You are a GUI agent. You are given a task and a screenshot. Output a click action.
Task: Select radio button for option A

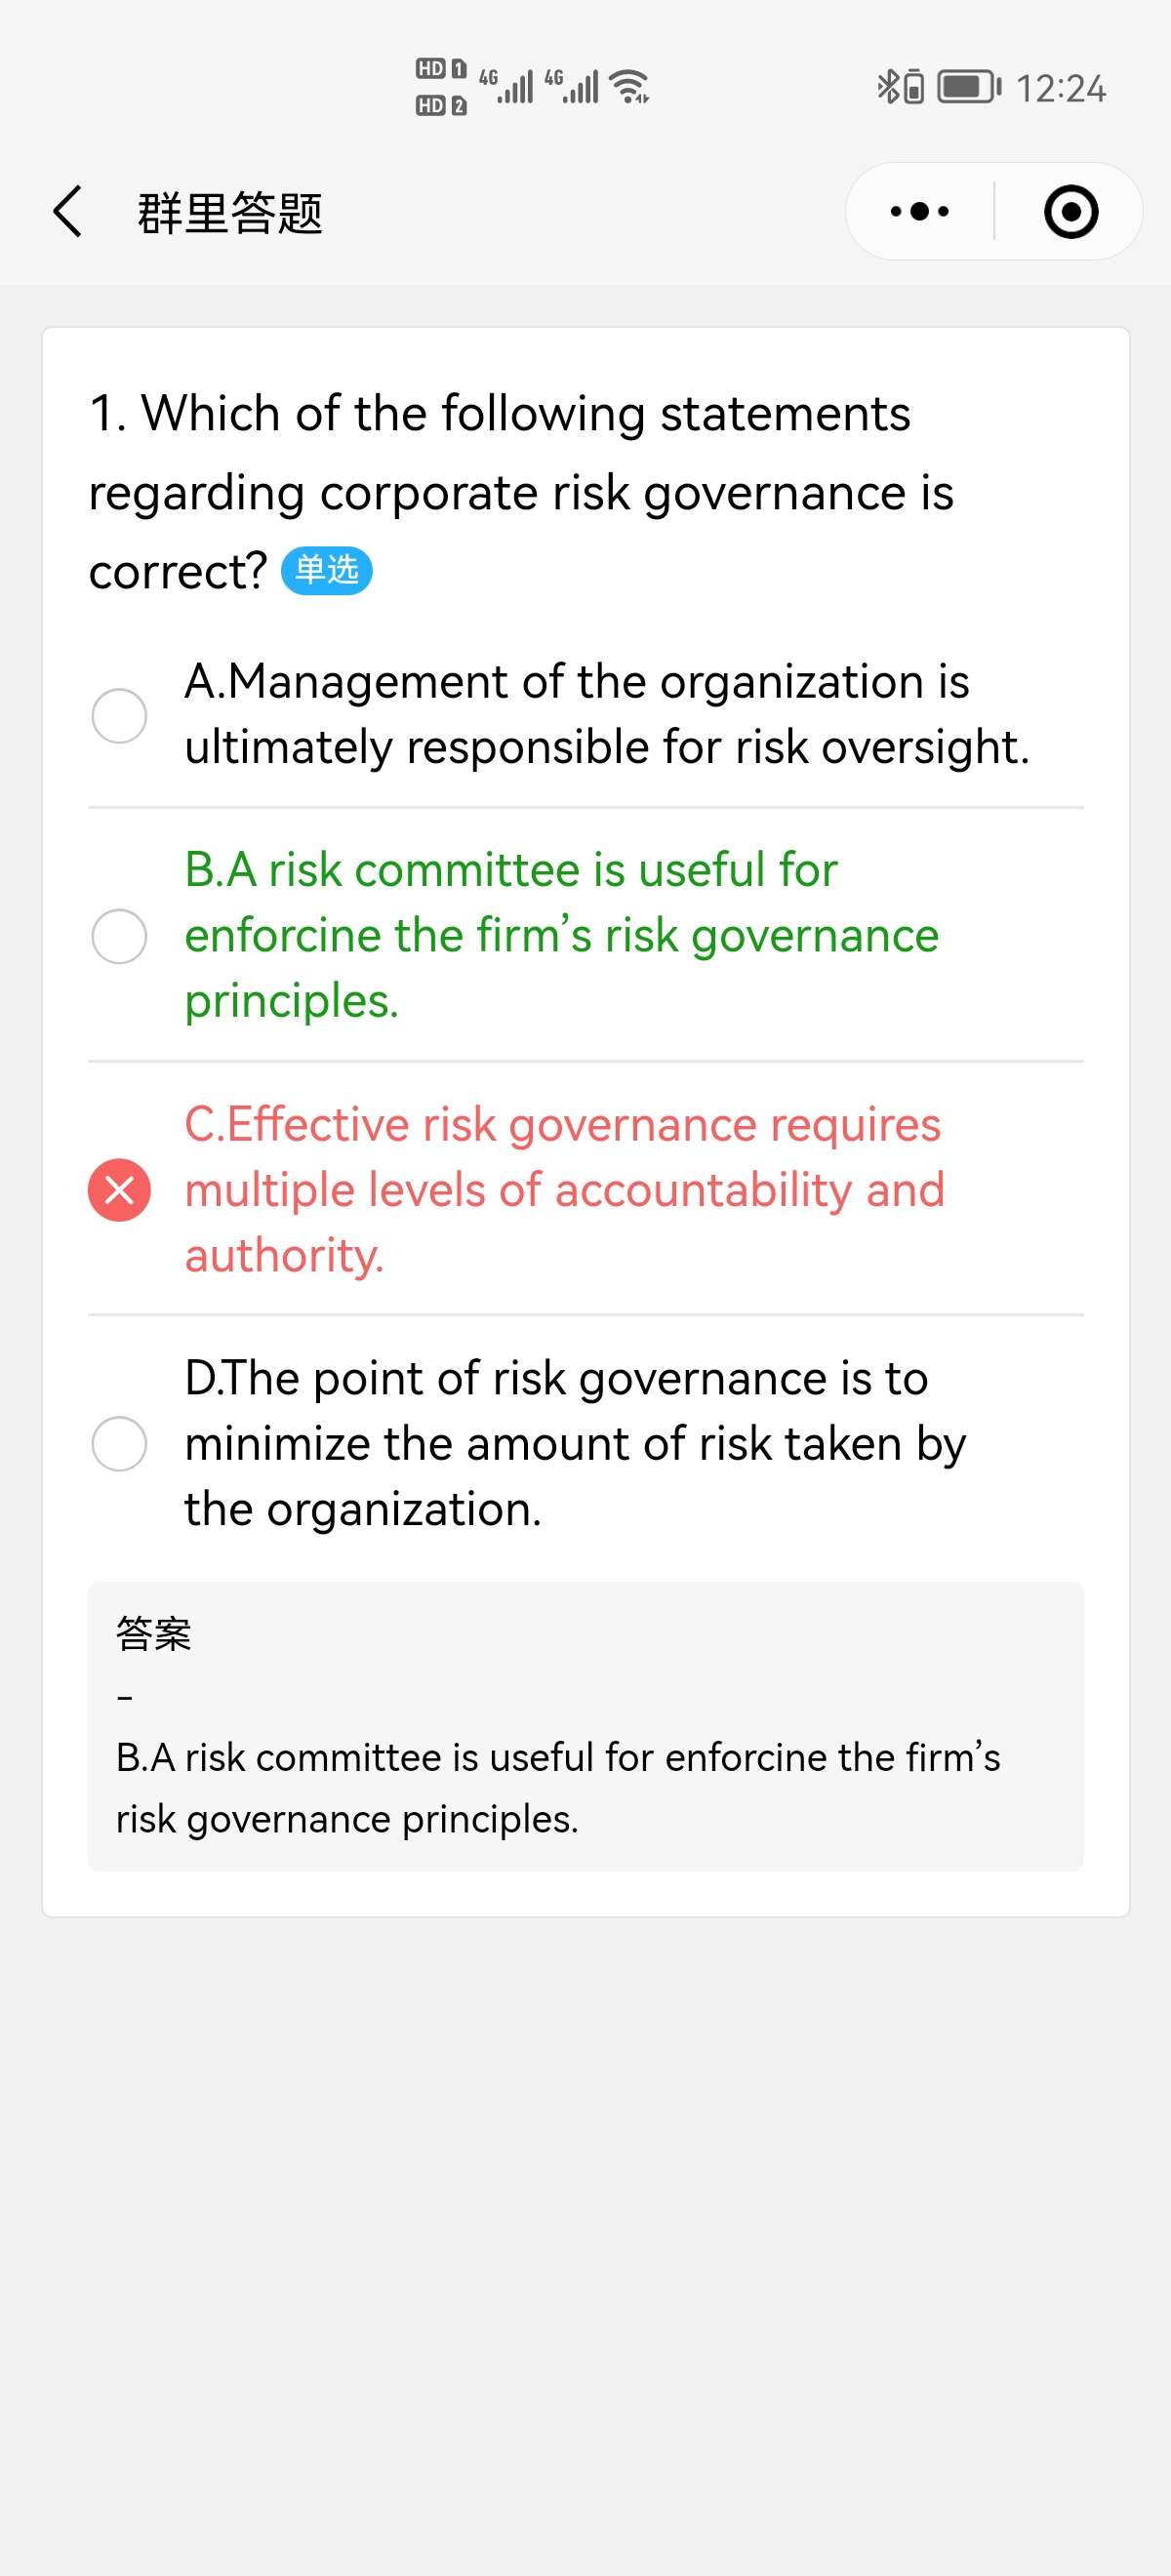(119, 716)
